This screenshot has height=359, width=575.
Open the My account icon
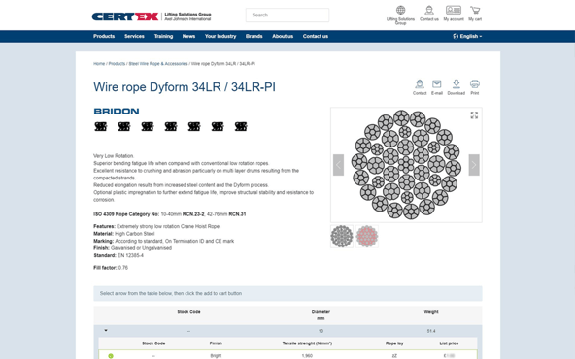[x=454, y=10]
